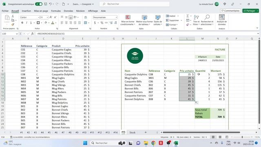Click the wrap text icon

(86, 17)
